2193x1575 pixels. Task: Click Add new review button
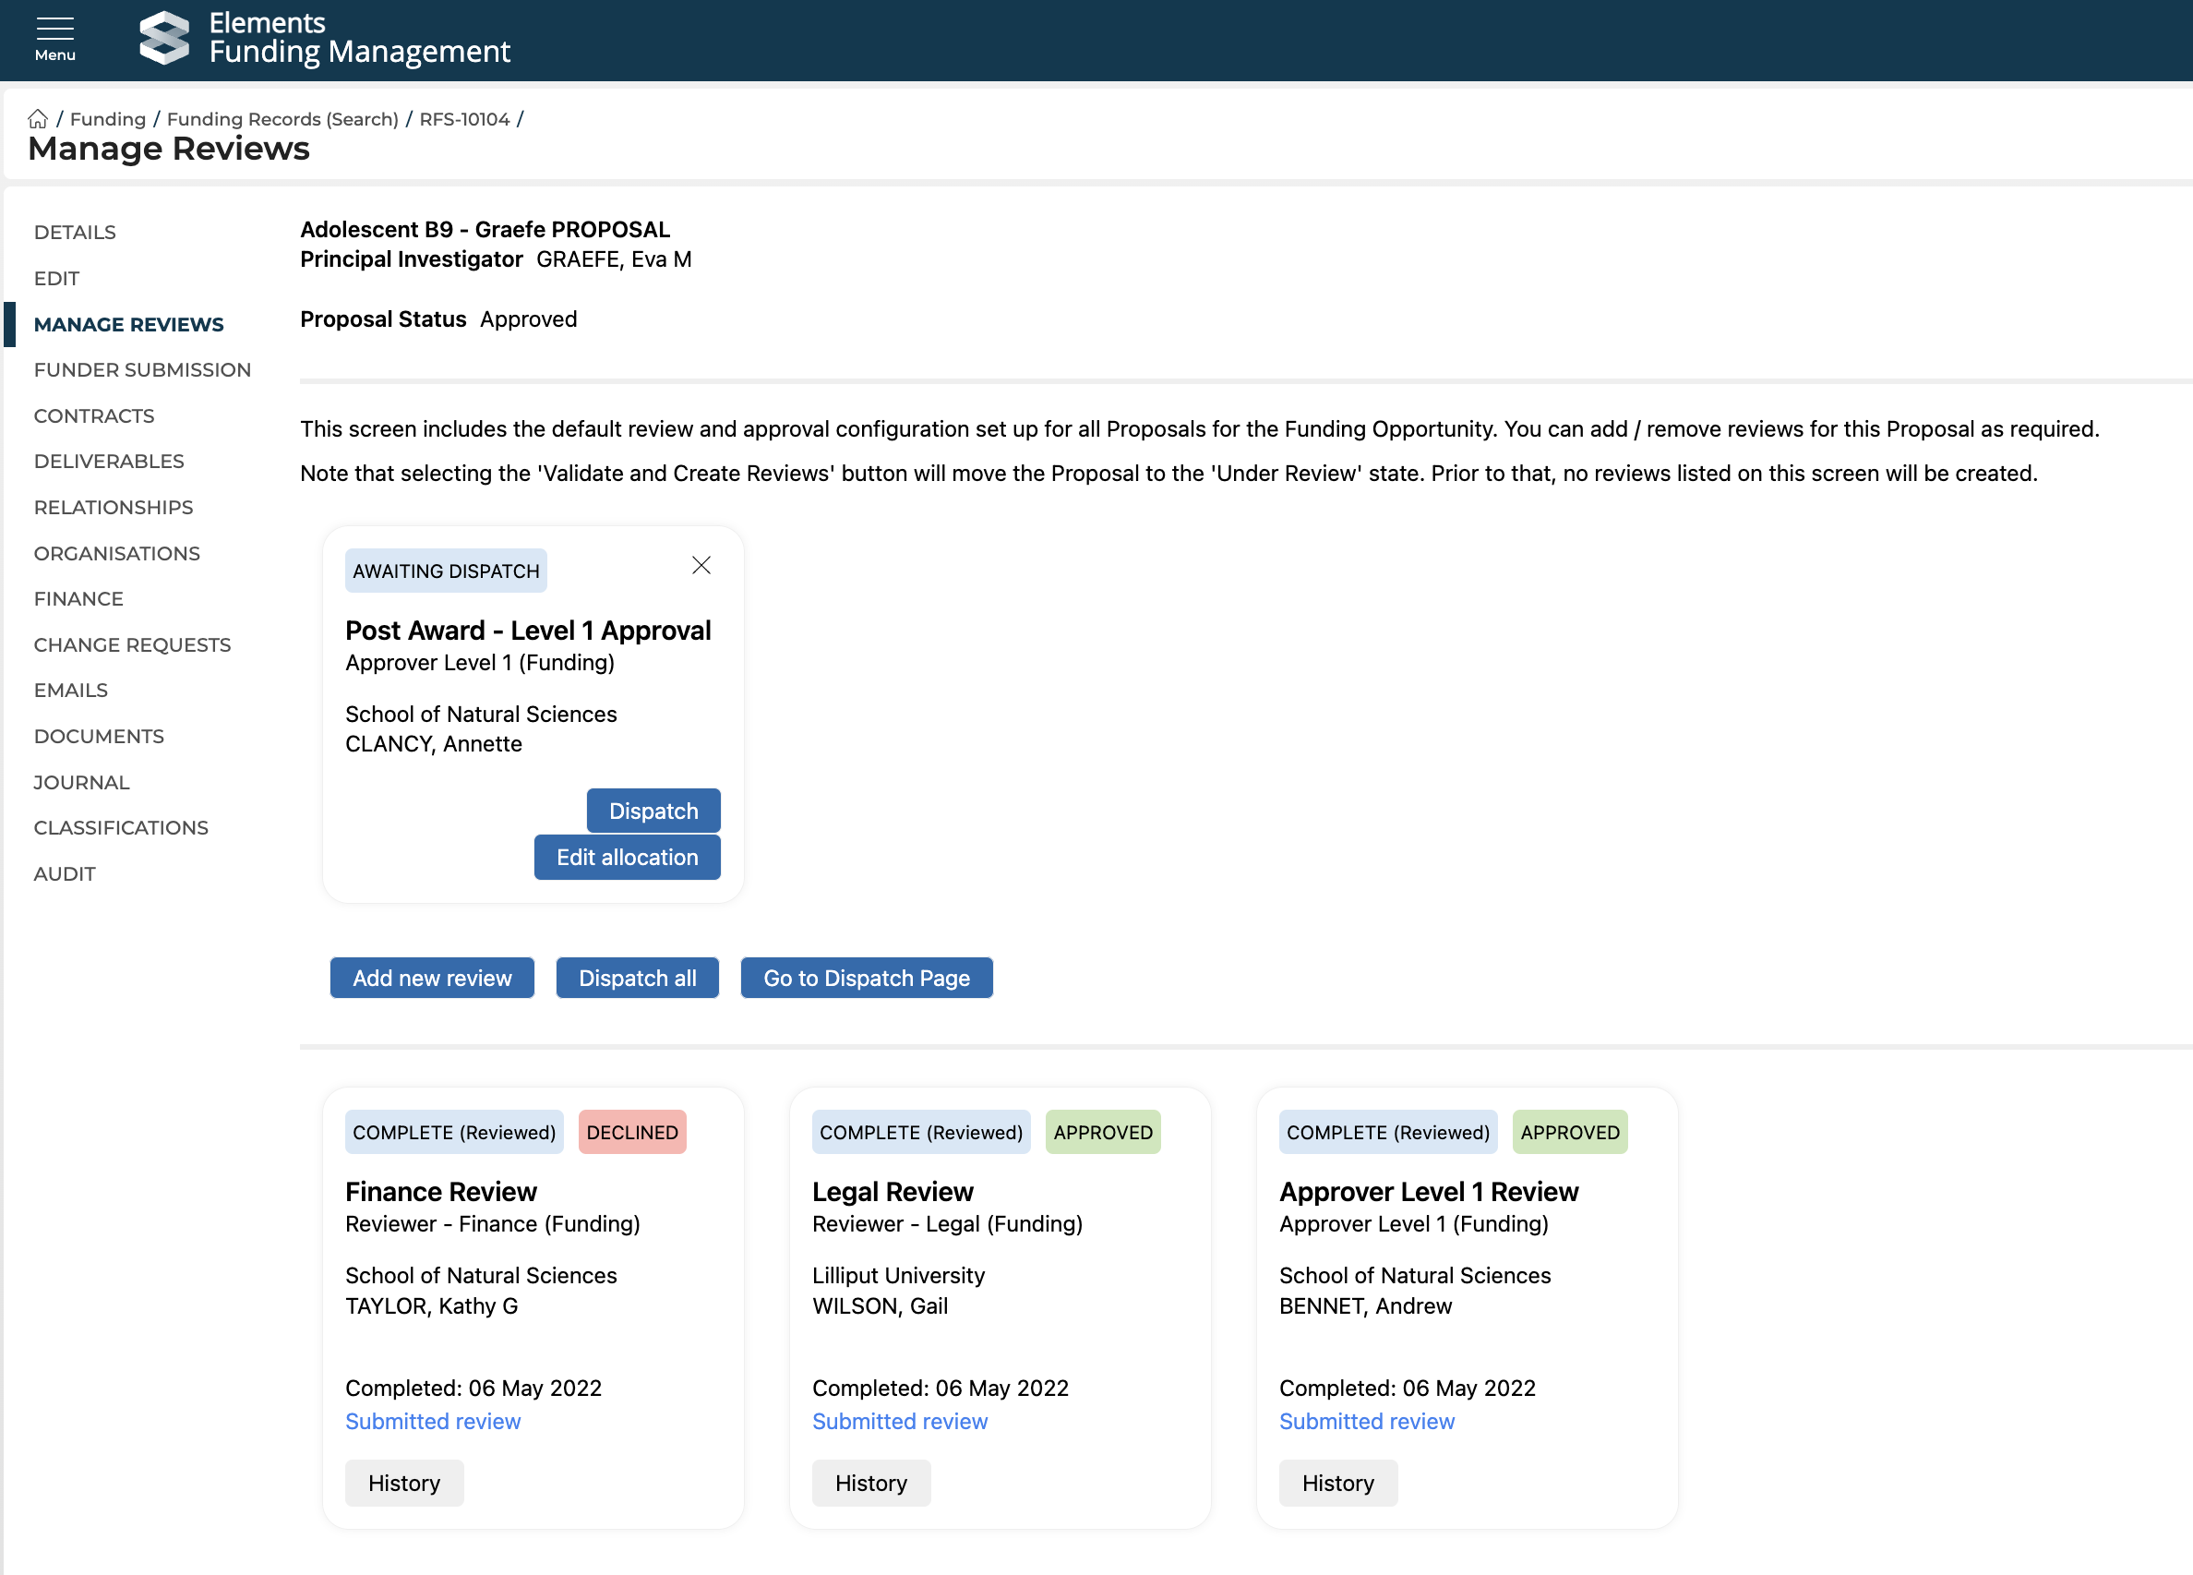431,978
